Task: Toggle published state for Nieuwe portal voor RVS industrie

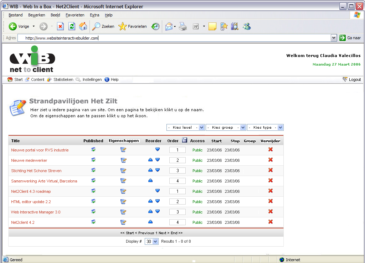Action: (93, 149)
